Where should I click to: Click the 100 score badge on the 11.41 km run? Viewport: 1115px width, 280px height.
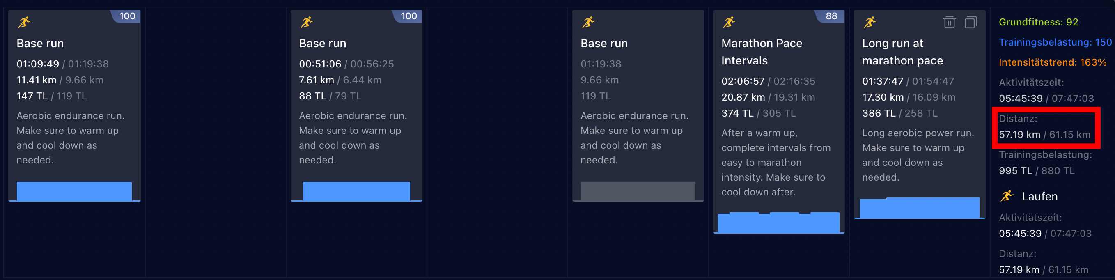(127, 16)
